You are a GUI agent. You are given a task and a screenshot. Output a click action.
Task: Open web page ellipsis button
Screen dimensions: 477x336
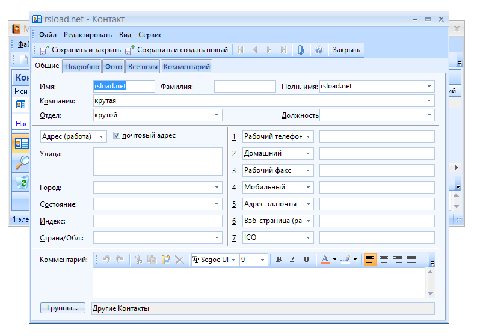pos(429,221)
